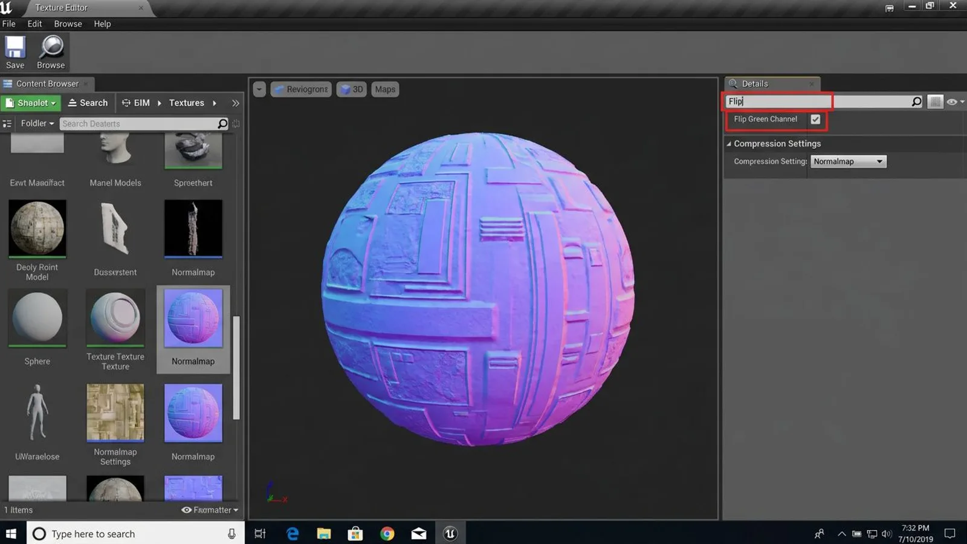Open the green Shaplot dropdown button
This screenshot has height=544, width=967.
(31, 103)
